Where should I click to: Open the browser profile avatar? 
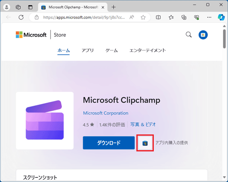click(7, 7)
